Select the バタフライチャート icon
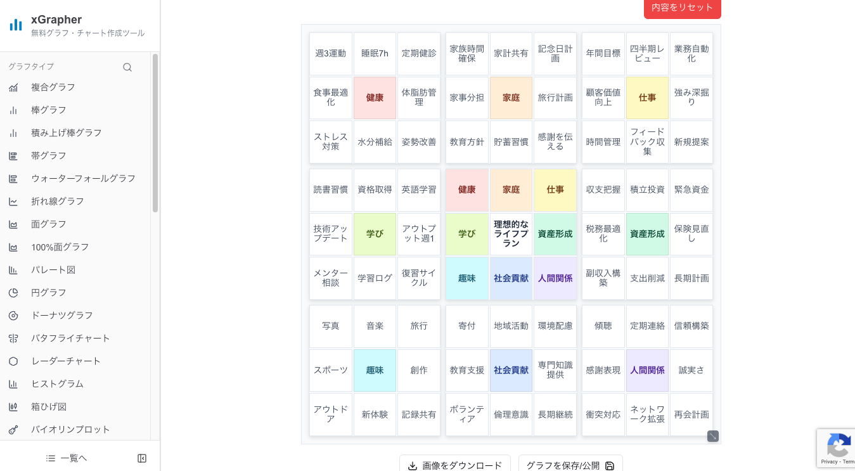This screenshot has height=471, width=855. click(13, 339)
